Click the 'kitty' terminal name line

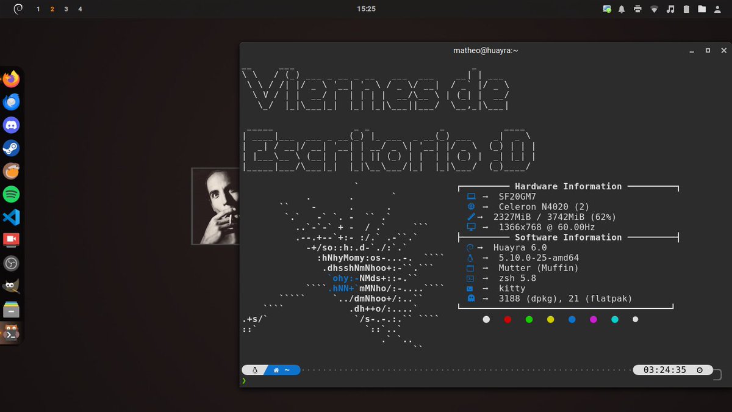point(512,289)
